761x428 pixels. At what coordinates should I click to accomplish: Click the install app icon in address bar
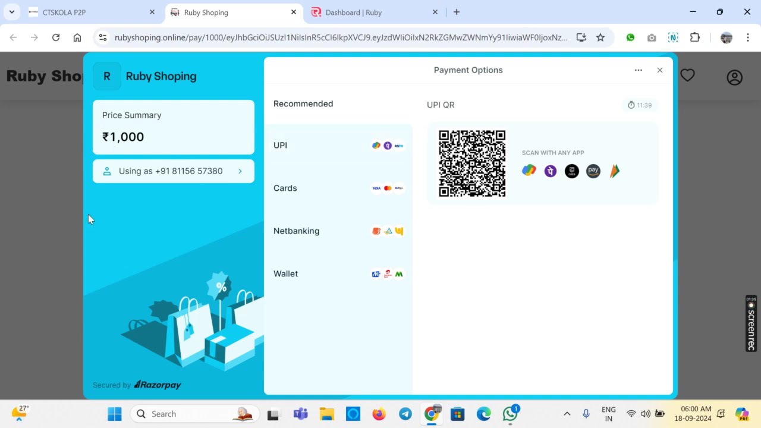coord(581,37)
